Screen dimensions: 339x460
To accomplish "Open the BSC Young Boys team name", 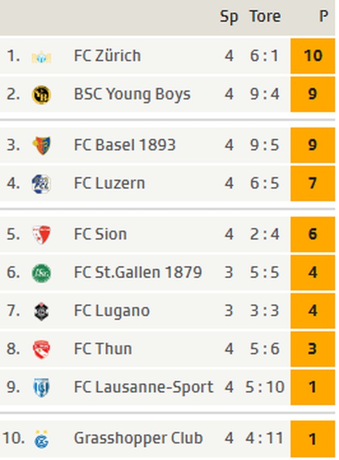I will [132, 94].
